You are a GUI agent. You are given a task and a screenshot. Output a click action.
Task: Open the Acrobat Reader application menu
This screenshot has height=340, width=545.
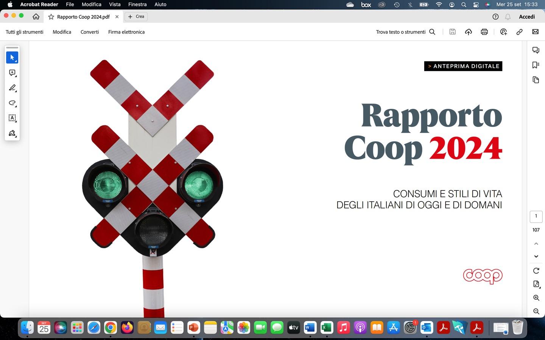click(x=39, y=5)
